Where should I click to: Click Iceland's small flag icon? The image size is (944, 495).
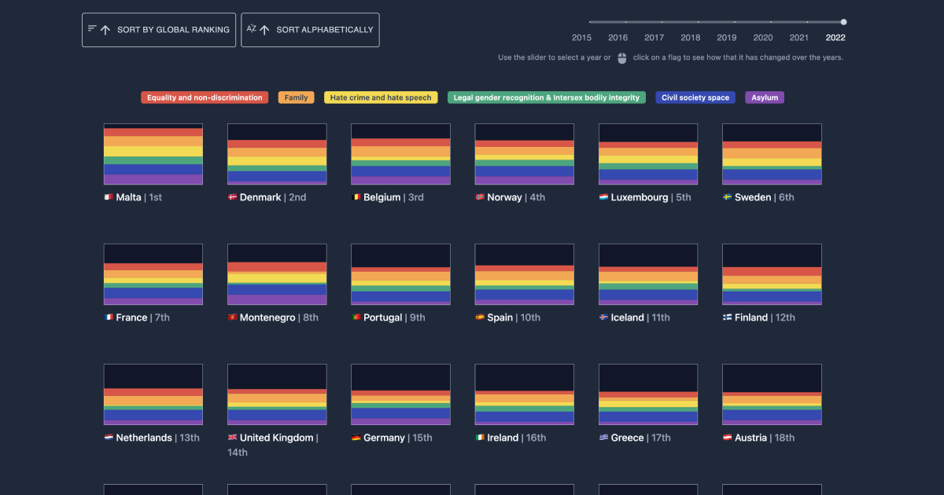[603, 317]
